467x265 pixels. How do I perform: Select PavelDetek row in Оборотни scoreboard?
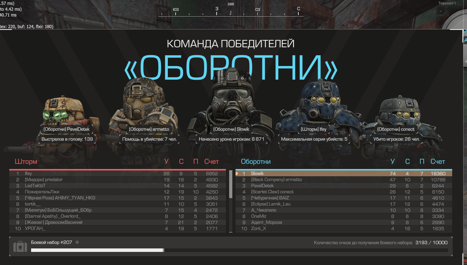(x=344, y=186)
